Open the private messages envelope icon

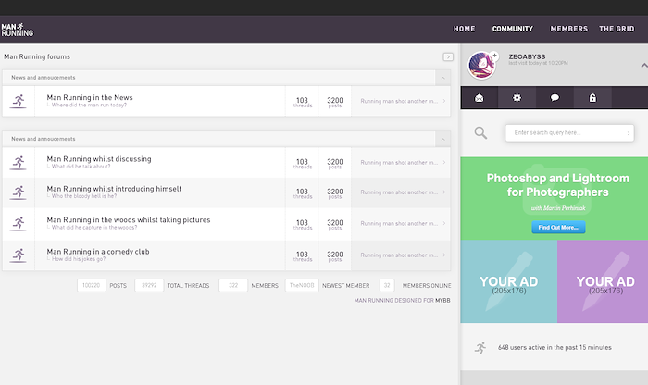[x=479, y=98]
